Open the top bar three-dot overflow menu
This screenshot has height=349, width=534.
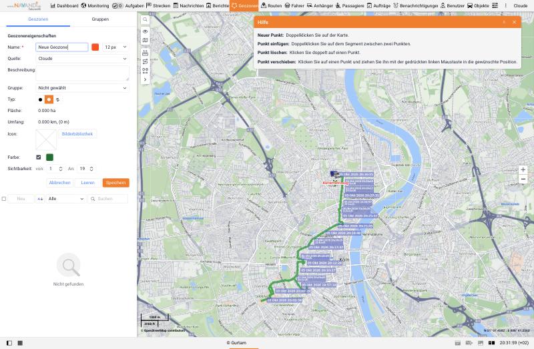click(x=506, y=6)
